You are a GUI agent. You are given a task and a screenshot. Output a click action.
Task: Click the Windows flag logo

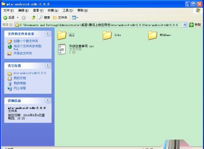tap(198, 10)
